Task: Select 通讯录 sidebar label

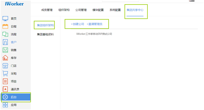Action: coord(15,89)
